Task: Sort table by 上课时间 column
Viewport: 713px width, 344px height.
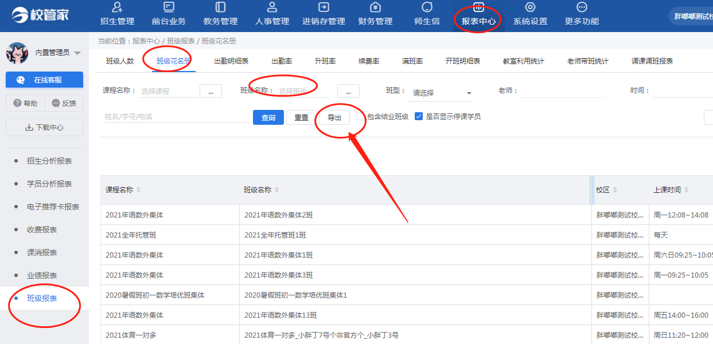Action: coord(686,190)
